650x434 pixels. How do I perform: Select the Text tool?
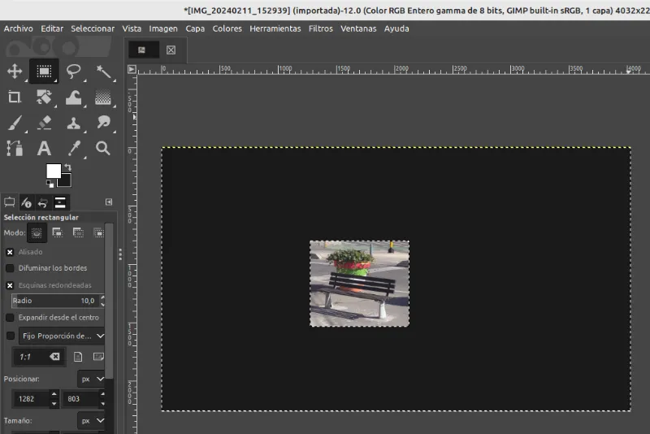(x=44, y=149)
